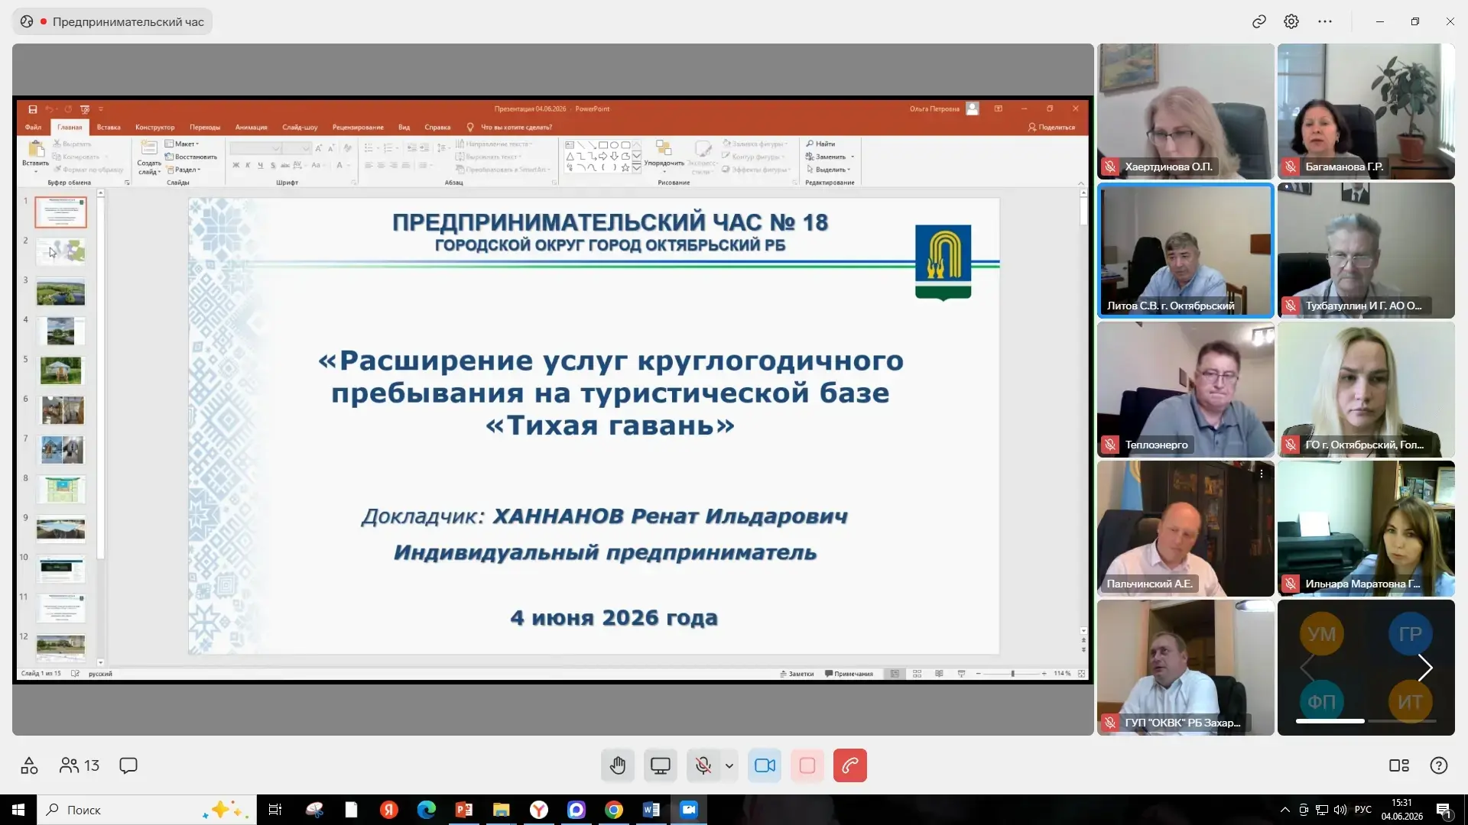Open File Explorer from the taskbar
1468x825 pixels.
(502, 810)
